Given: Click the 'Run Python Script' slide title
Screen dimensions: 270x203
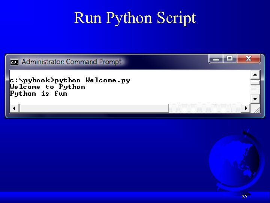Looking at the screenshot, I should pos(135,18).
